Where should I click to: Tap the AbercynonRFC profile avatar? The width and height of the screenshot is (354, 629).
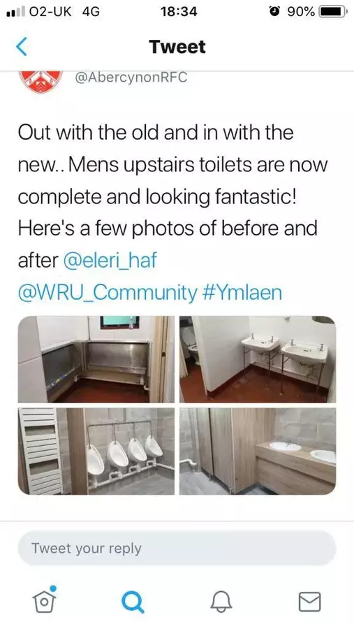(40, 82)
